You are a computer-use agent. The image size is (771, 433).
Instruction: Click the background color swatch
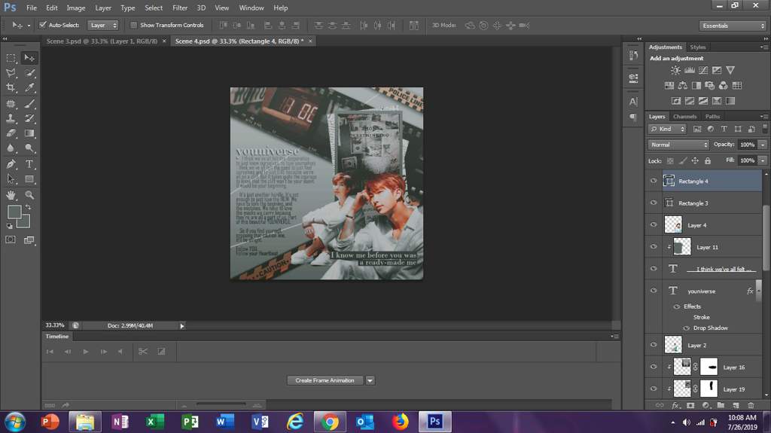pos(25,223)
